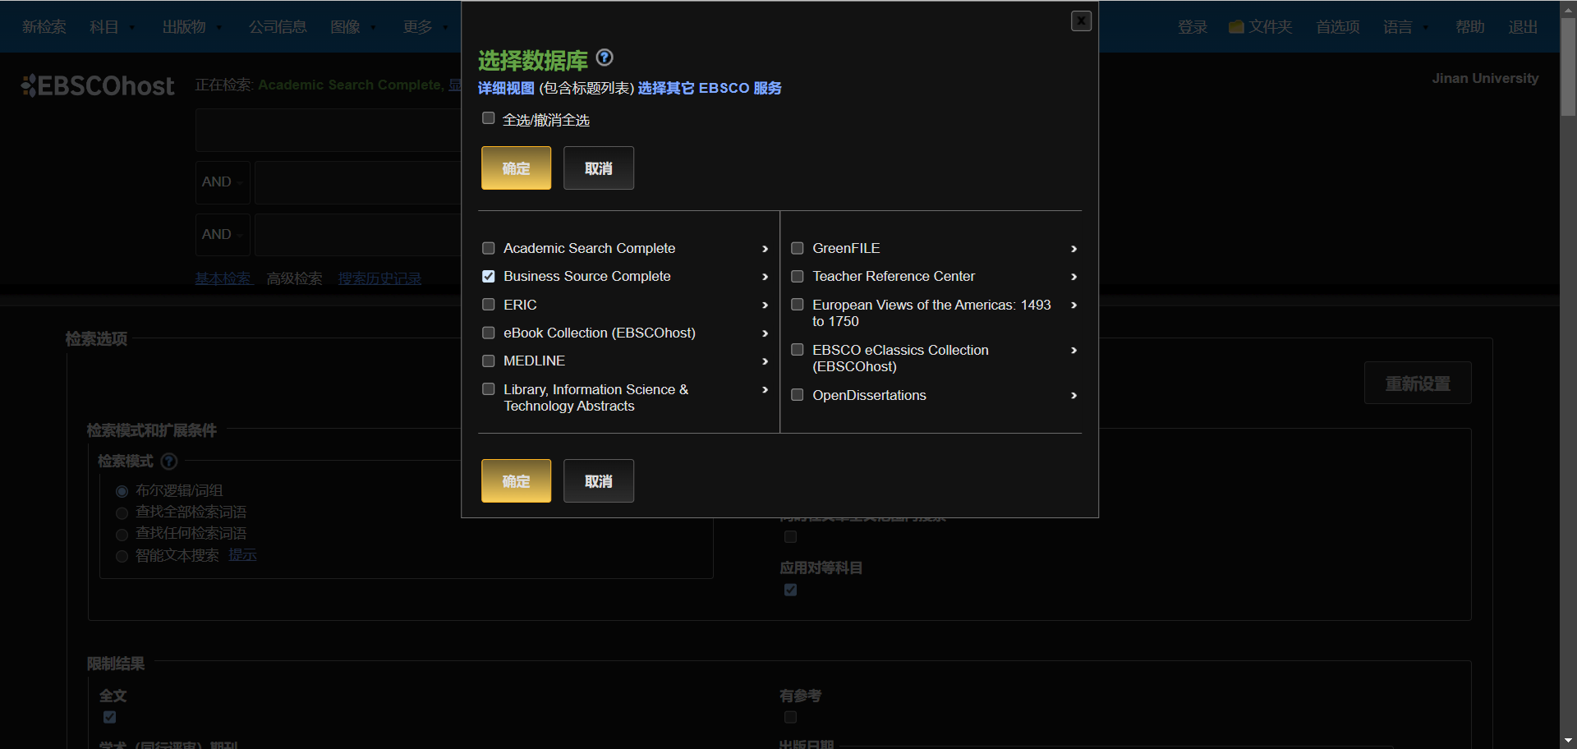Open 选择其它 EBSCO 服务 link
1577x749 pixels.
tap(710, 88)
